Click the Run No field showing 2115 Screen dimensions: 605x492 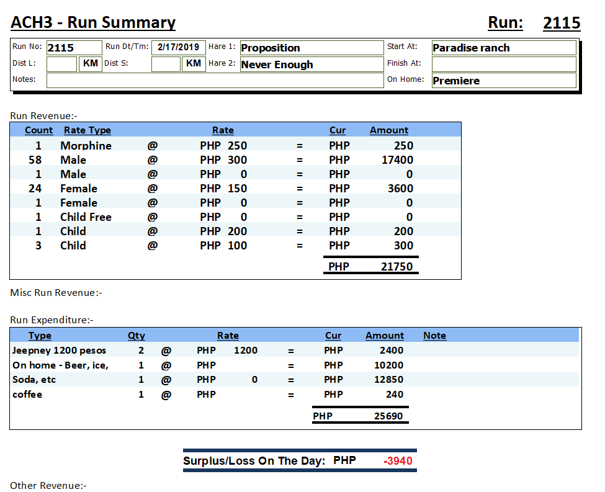point(74,48)
